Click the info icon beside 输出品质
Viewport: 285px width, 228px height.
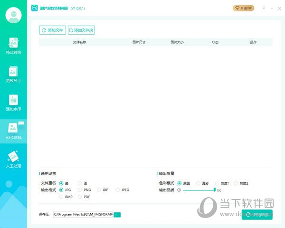179,190
